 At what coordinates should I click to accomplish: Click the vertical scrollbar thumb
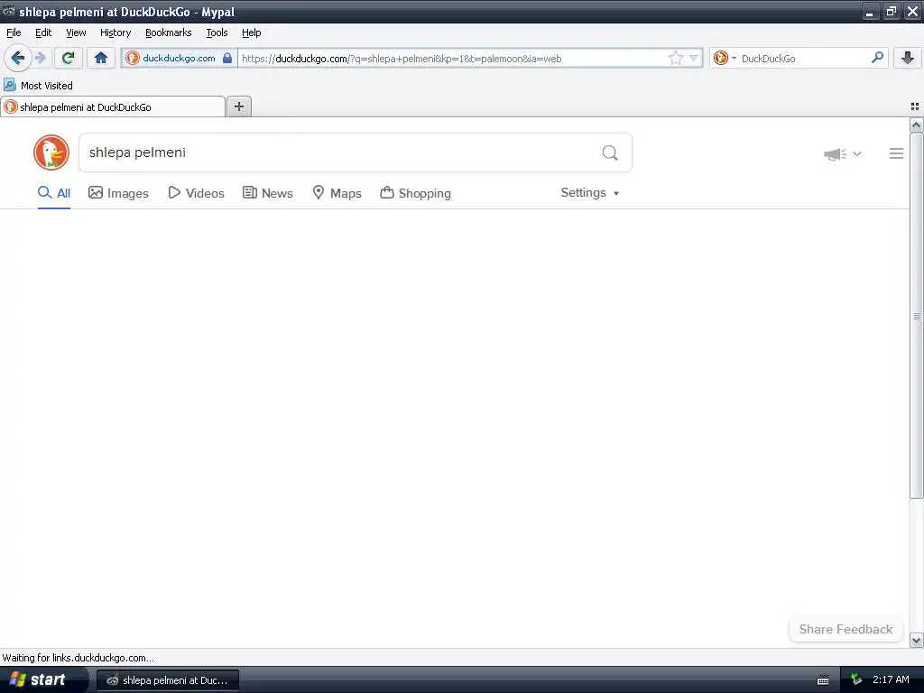tap(916, 316)
